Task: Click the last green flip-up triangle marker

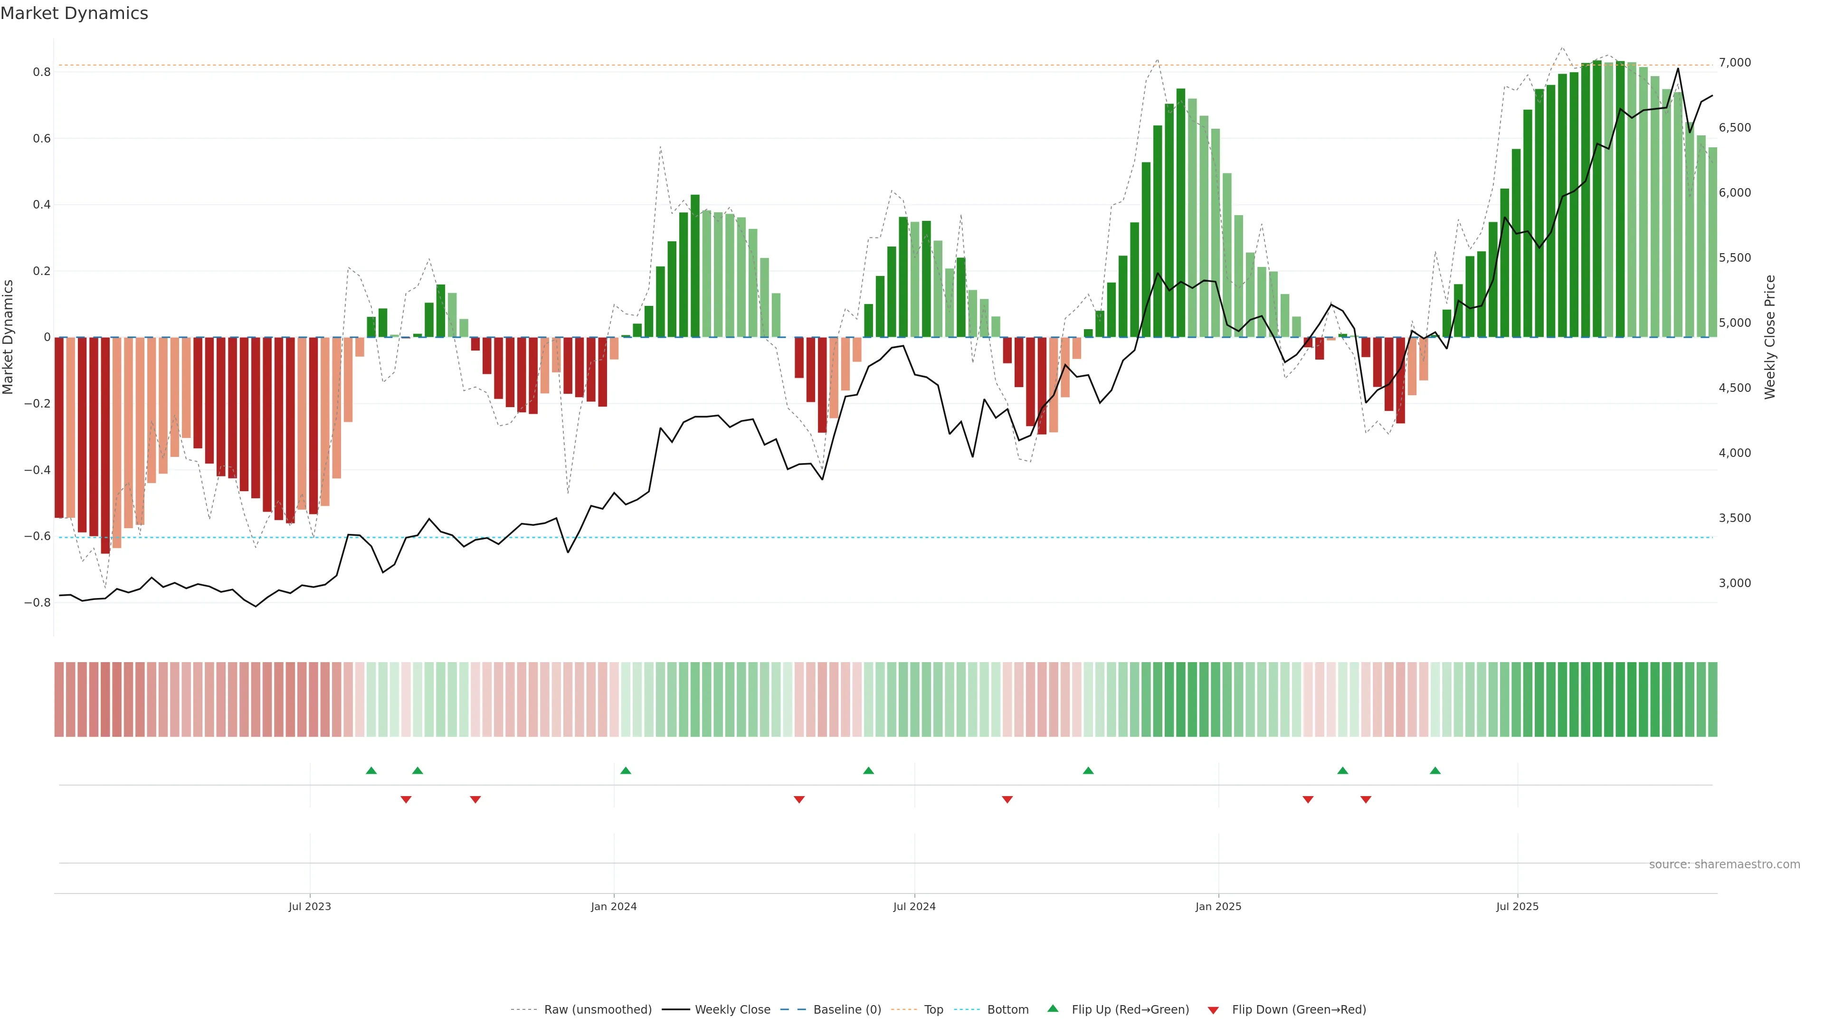Action: [1434, 770]
